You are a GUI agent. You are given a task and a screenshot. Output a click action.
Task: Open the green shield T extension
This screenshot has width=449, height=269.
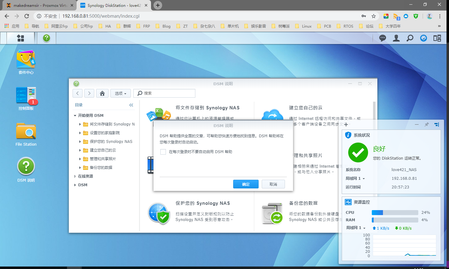pyautogui.click(x=416, y=16)
